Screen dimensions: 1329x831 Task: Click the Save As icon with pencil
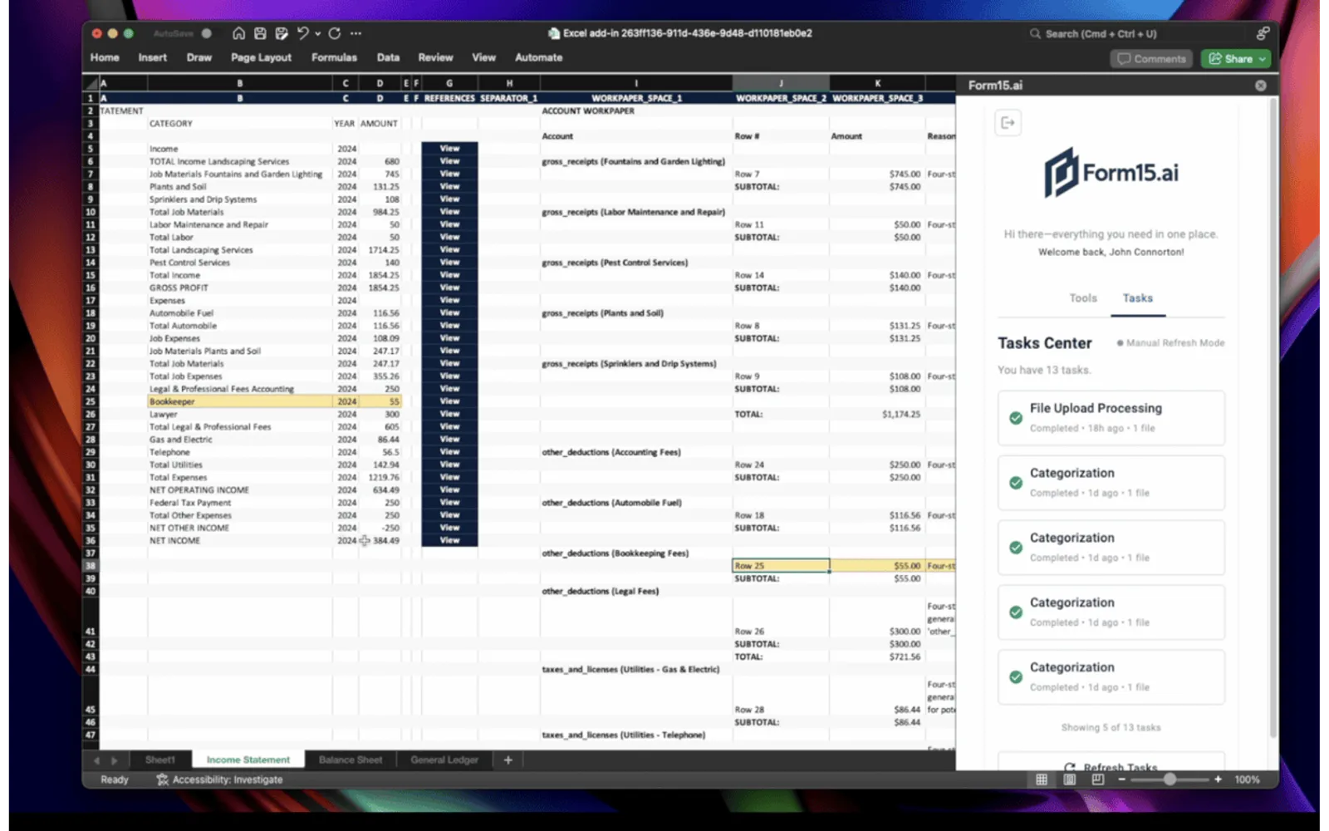point(282,33)
